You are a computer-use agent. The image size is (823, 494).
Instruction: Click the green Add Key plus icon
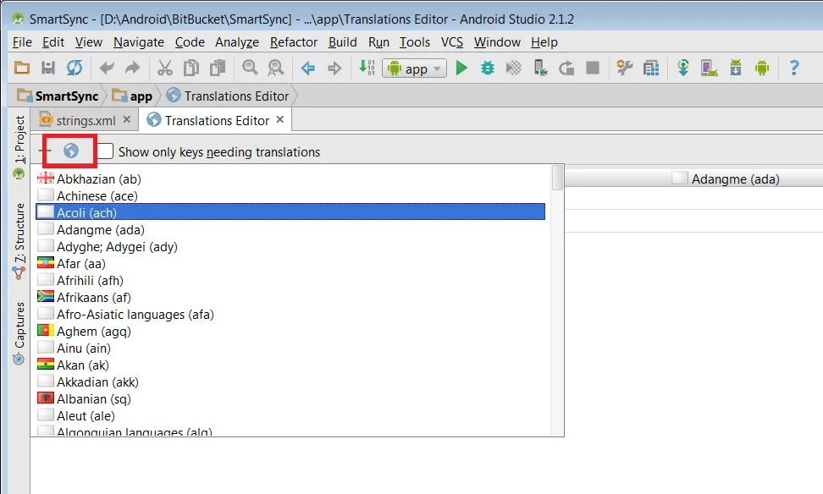coord(45,151)
